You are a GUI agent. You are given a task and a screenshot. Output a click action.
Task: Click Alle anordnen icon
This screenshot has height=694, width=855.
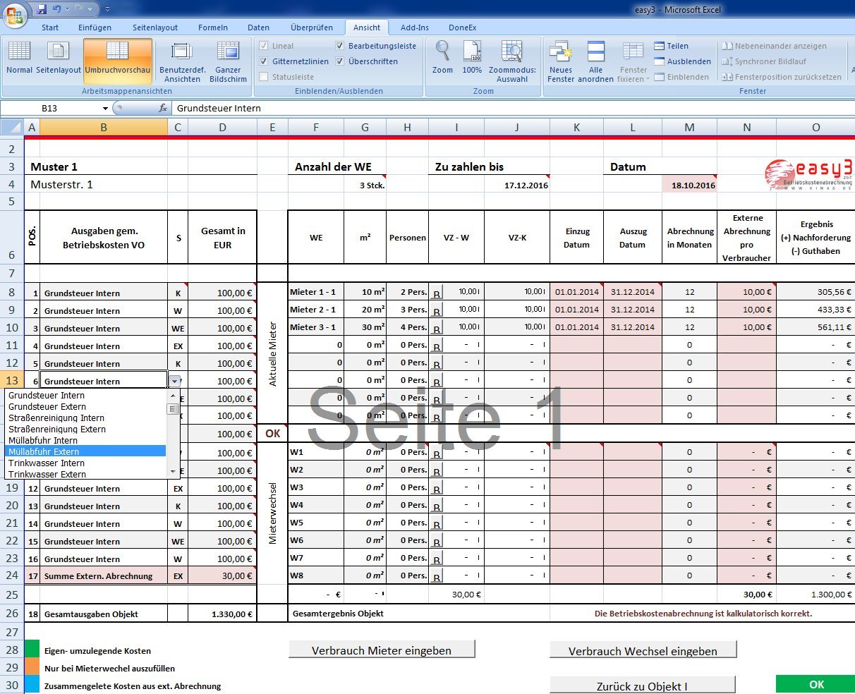(596, 62)
